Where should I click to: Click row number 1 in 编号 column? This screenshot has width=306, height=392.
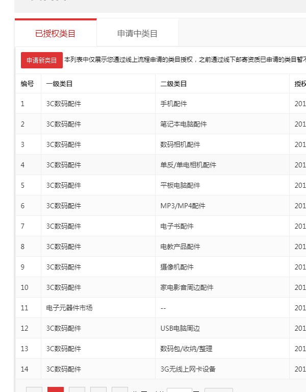click(x=23, y=104)
